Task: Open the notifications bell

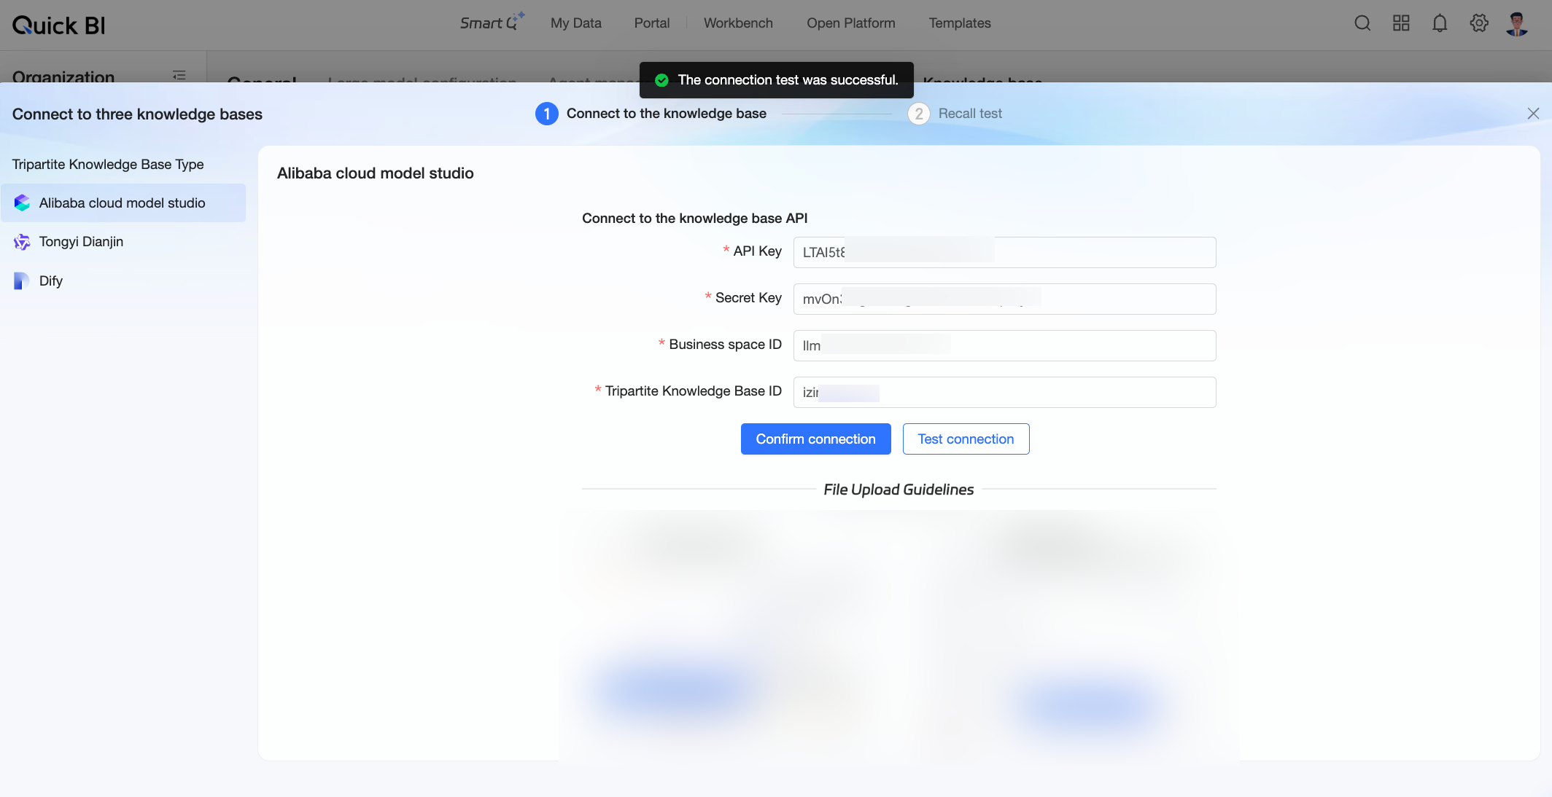Action: click(1440, 23)
